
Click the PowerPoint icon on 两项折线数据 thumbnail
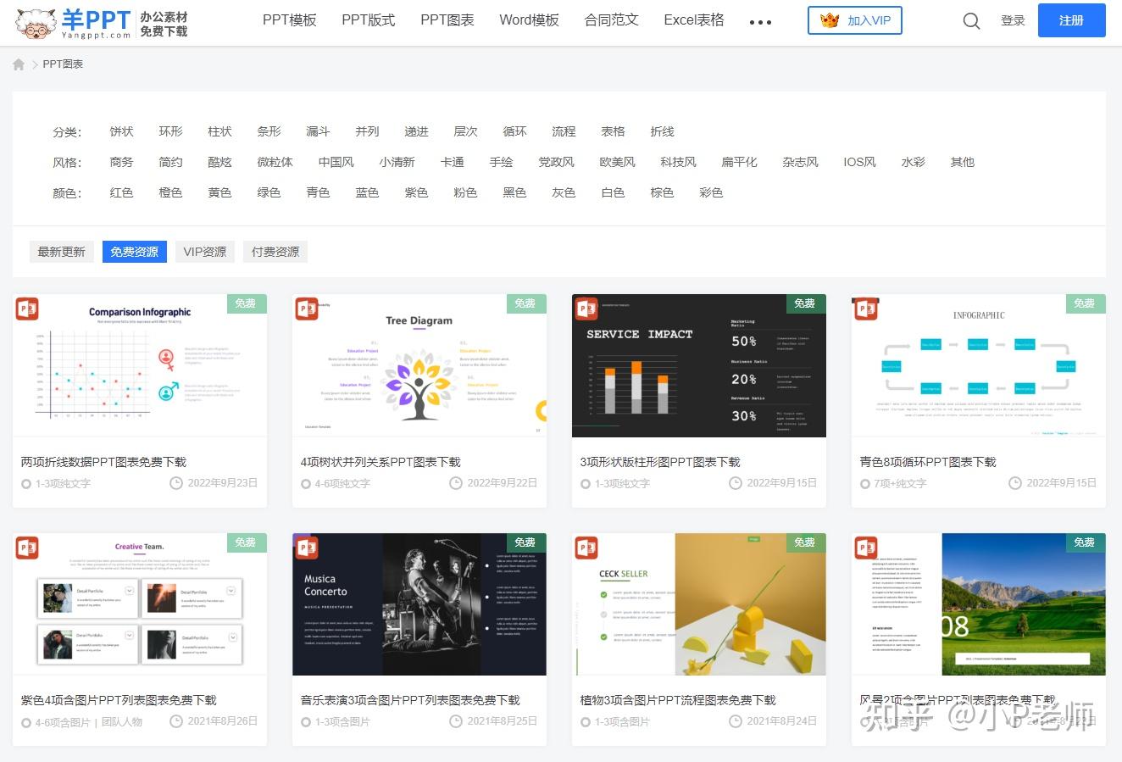[26, 309]
